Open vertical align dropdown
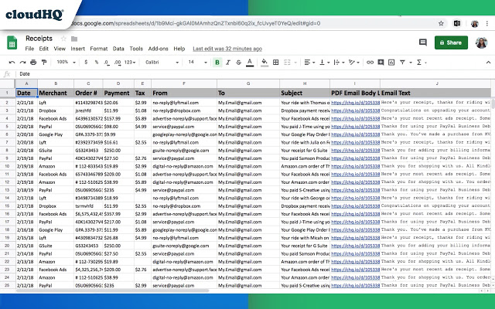Viewport: 495px width, 309px height. click(x=324, y=63)
